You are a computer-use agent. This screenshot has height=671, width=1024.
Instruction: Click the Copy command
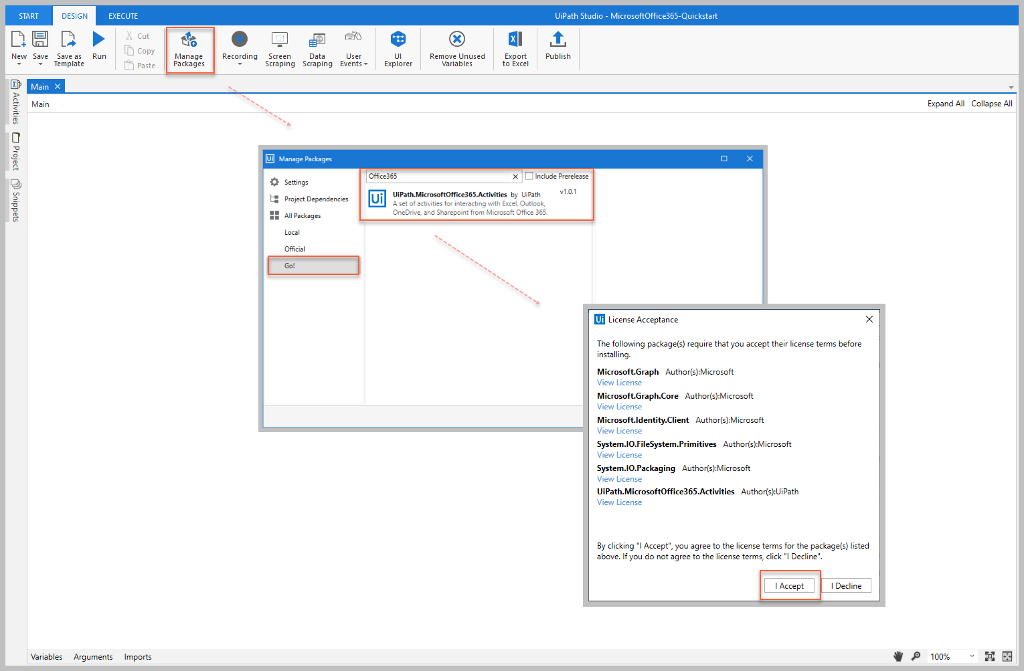coord(140,51)
